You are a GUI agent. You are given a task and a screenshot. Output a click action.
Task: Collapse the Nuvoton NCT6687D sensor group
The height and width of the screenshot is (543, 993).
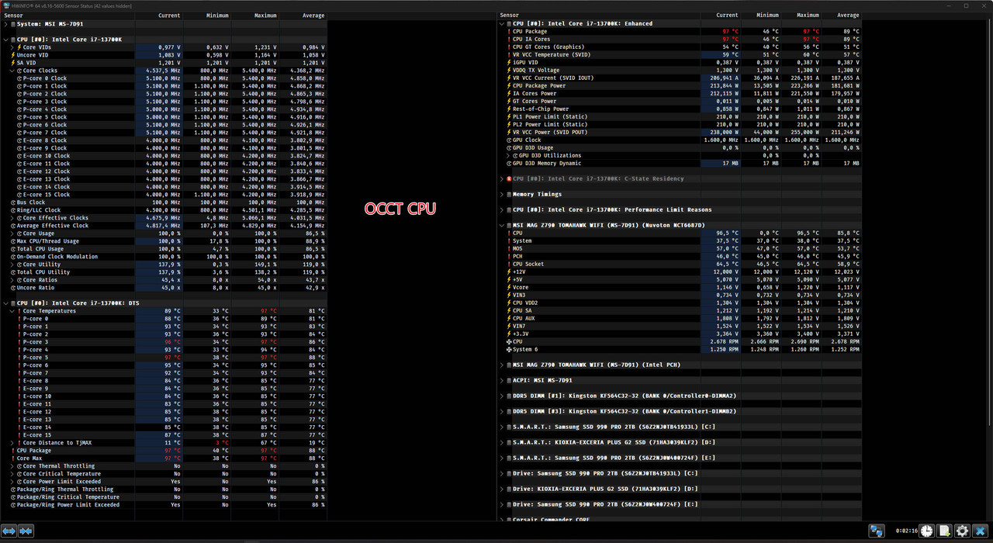tap(502, 226)
